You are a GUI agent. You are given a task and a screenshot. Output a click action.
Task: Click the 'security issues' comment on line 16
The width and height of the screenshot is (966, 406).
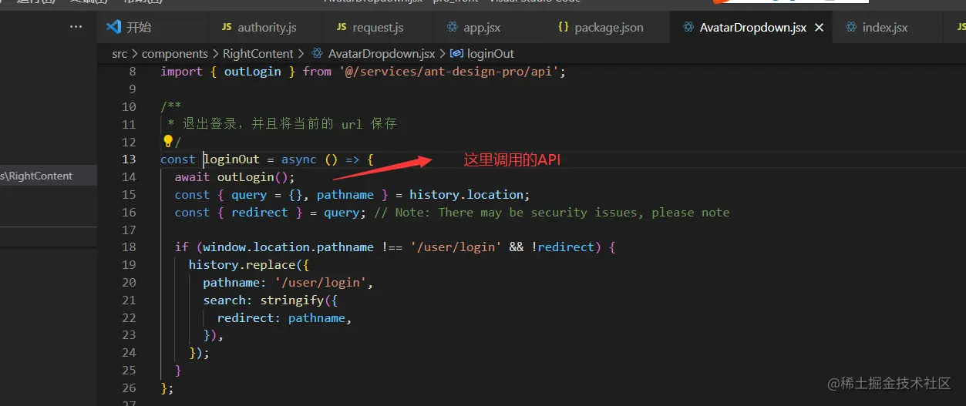[x=587, y=213]
